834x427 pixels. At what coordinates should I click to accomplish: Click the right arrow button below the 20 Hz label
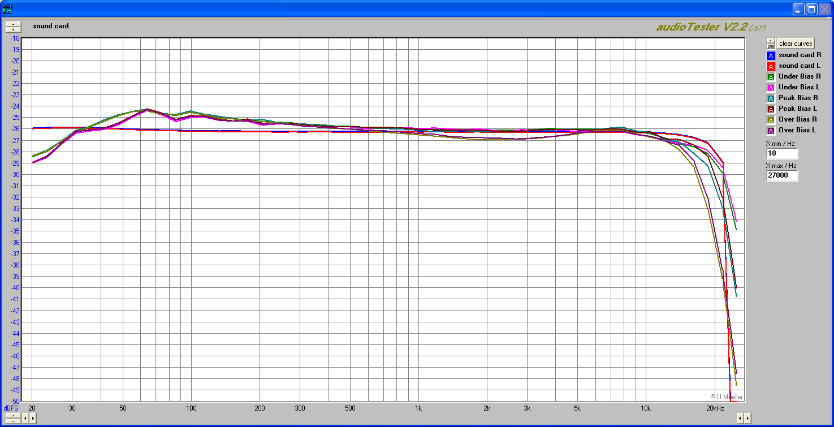(x=33, y=419)
